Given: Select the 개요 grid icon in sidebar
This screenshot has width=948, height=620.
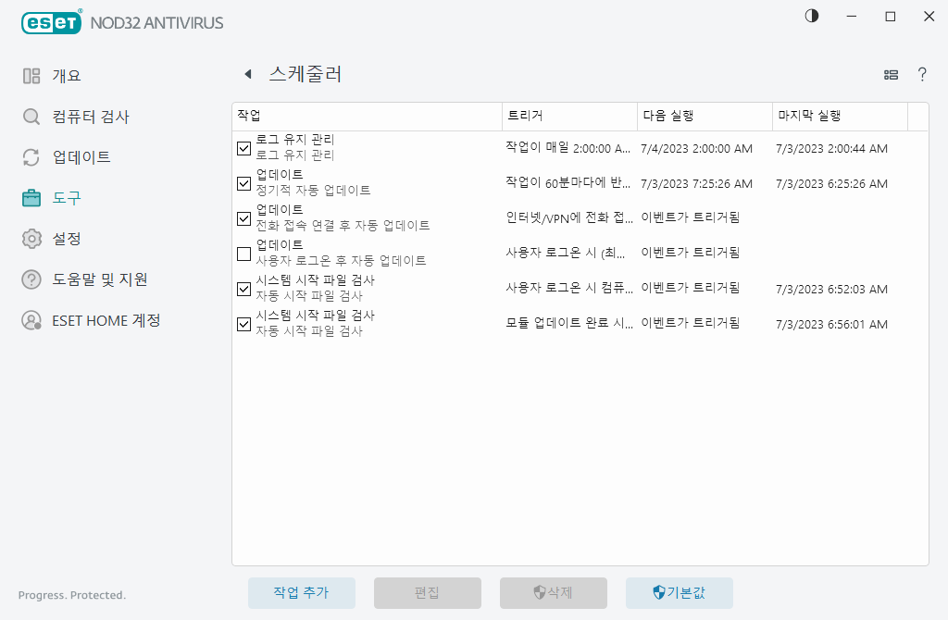Looking at the screenshot, I should tap(31, 75).
